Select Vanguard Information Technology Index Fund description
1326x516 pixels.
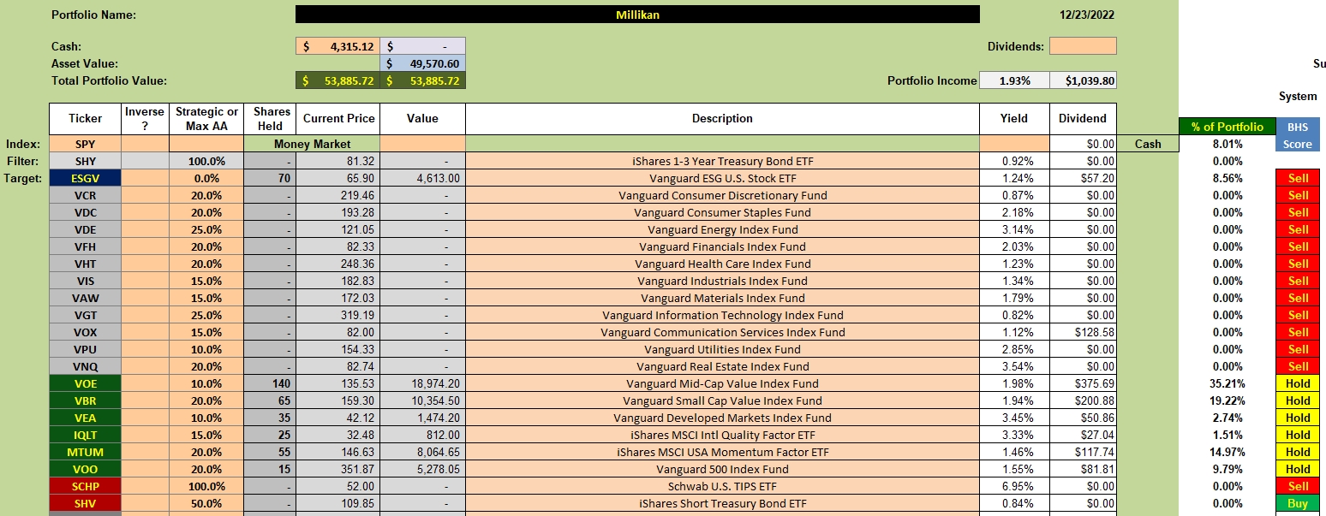coord(722,315)
